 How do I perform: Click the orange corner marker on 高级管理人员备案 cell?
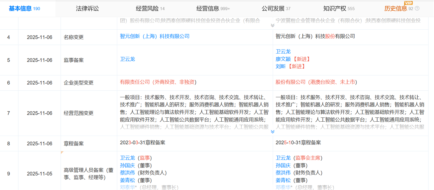(62, 153)
